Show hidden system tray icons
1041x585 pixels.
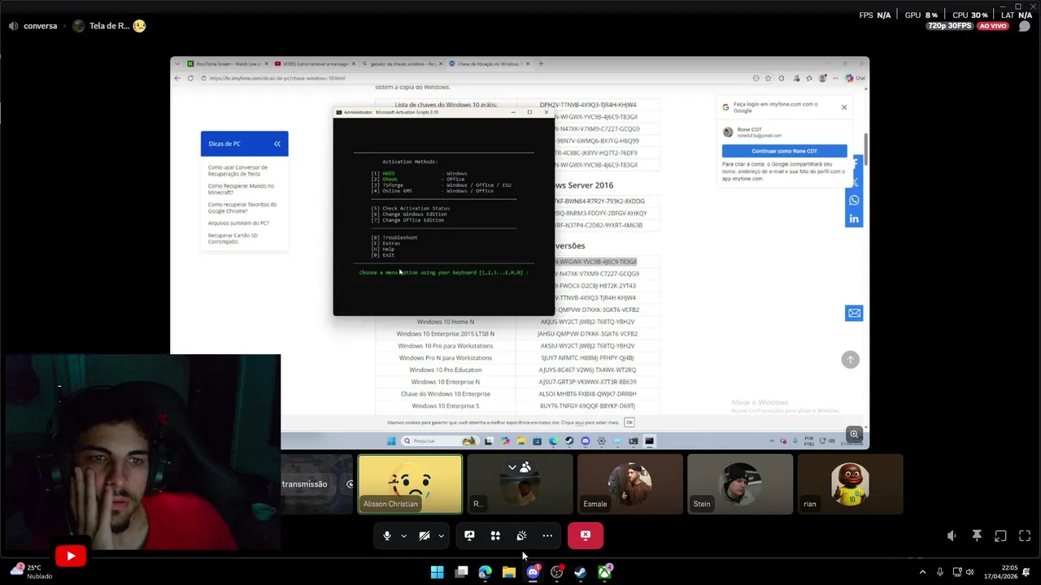coord(922,572)
